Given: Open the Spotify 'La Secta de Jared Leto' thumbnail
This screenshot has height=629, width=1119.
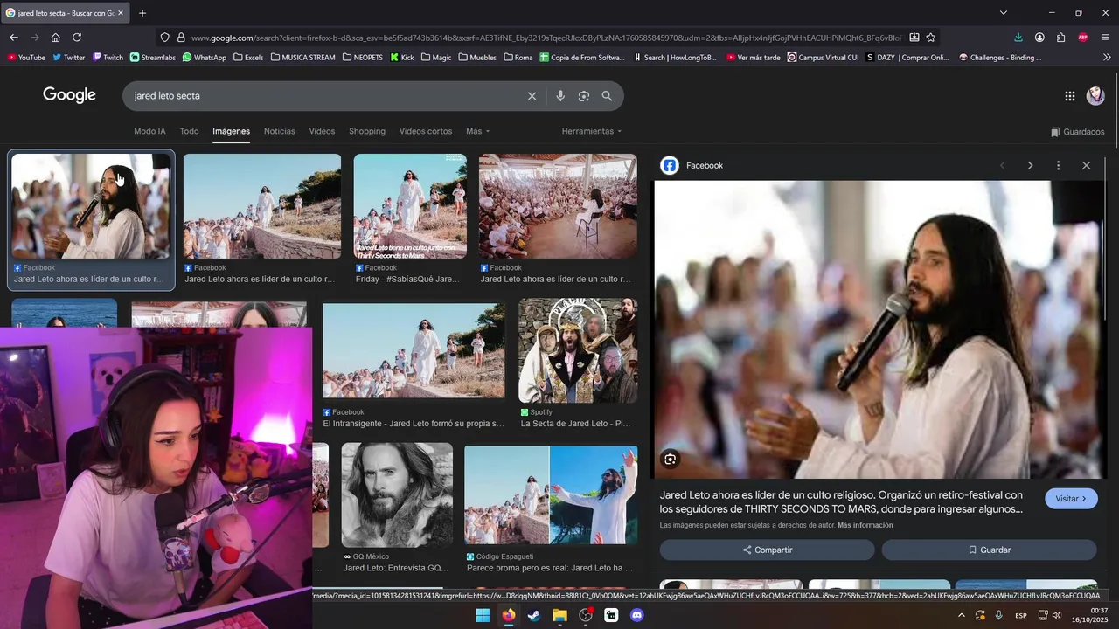Looking at the screenshot, I should tap(578, 350).
